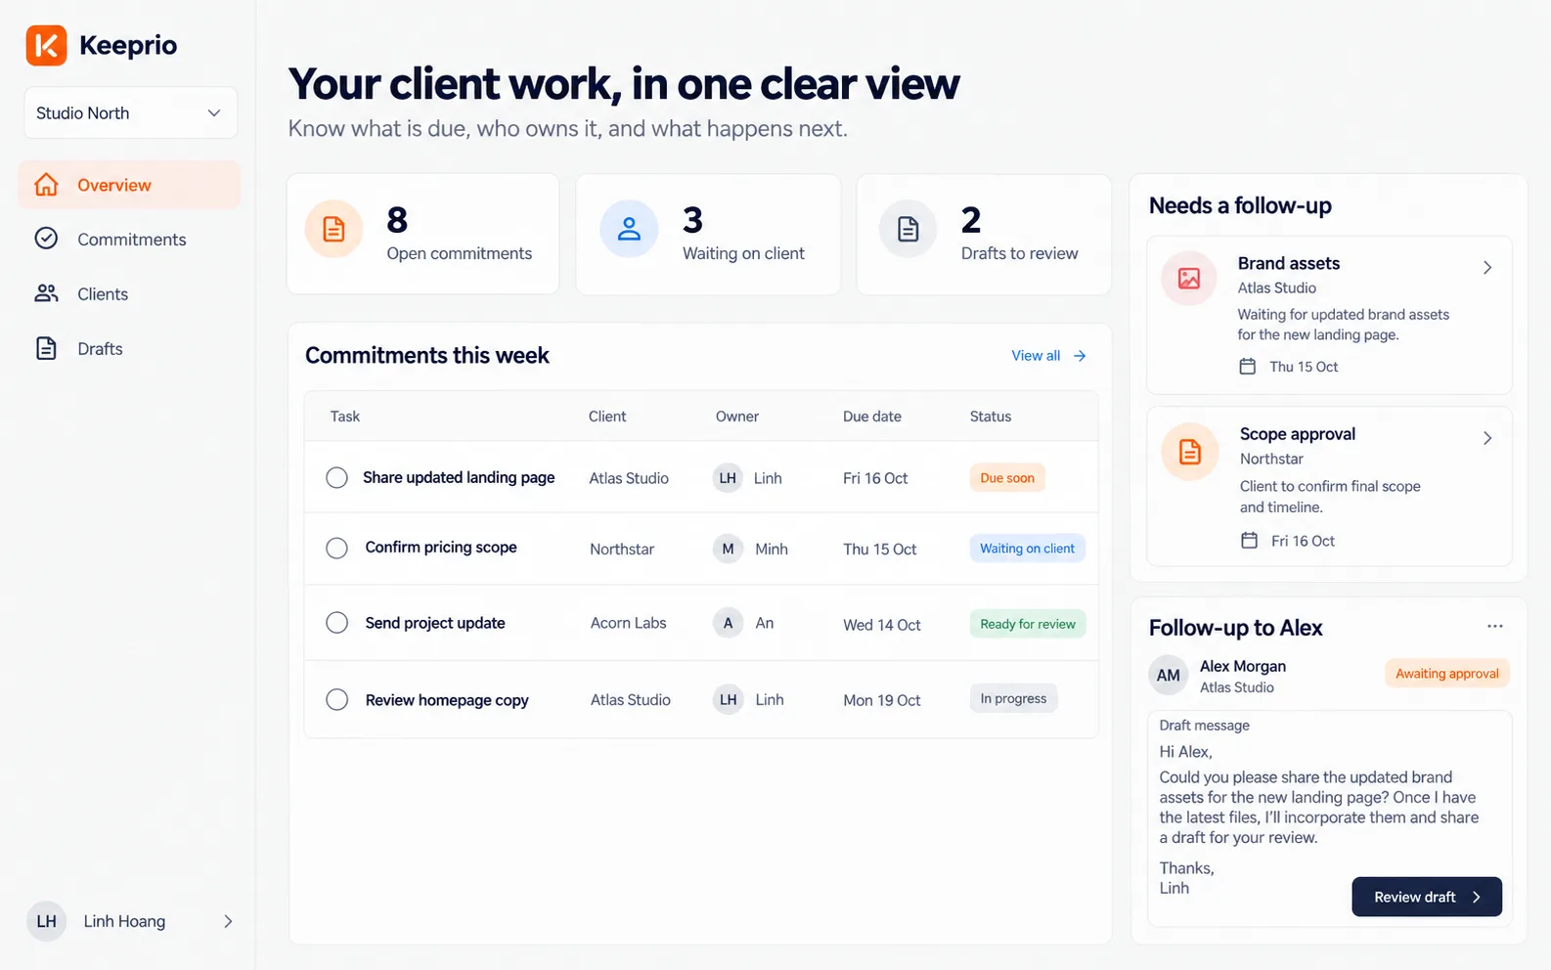Image resolution: width=1551 pixels, height=970 pixels.
Task: Click the LH avatar in Review homepage copy row
Action: pos(728,699)
